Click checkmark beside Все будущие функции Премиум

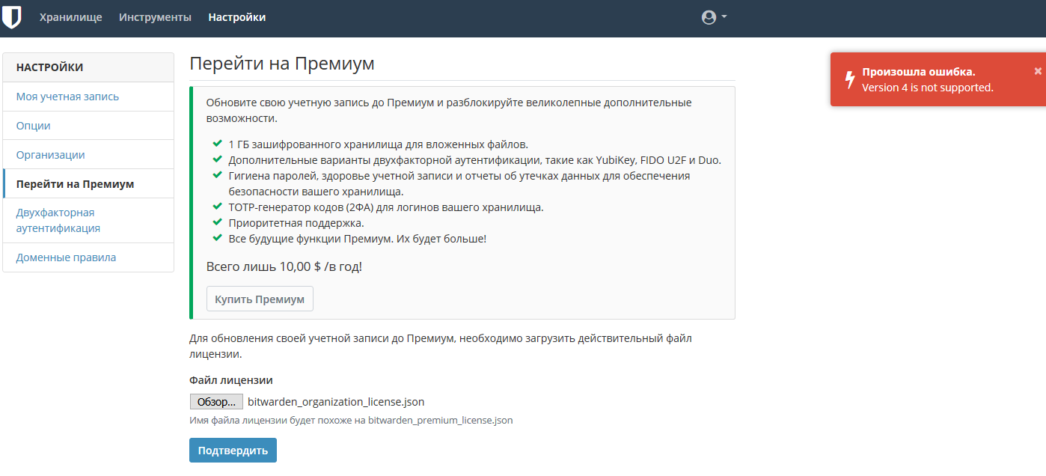tap(218, 238)
